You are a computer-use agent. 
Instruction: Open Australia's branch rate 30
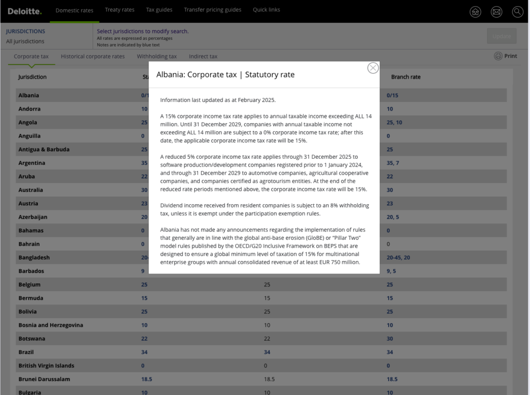pos(390,190)
